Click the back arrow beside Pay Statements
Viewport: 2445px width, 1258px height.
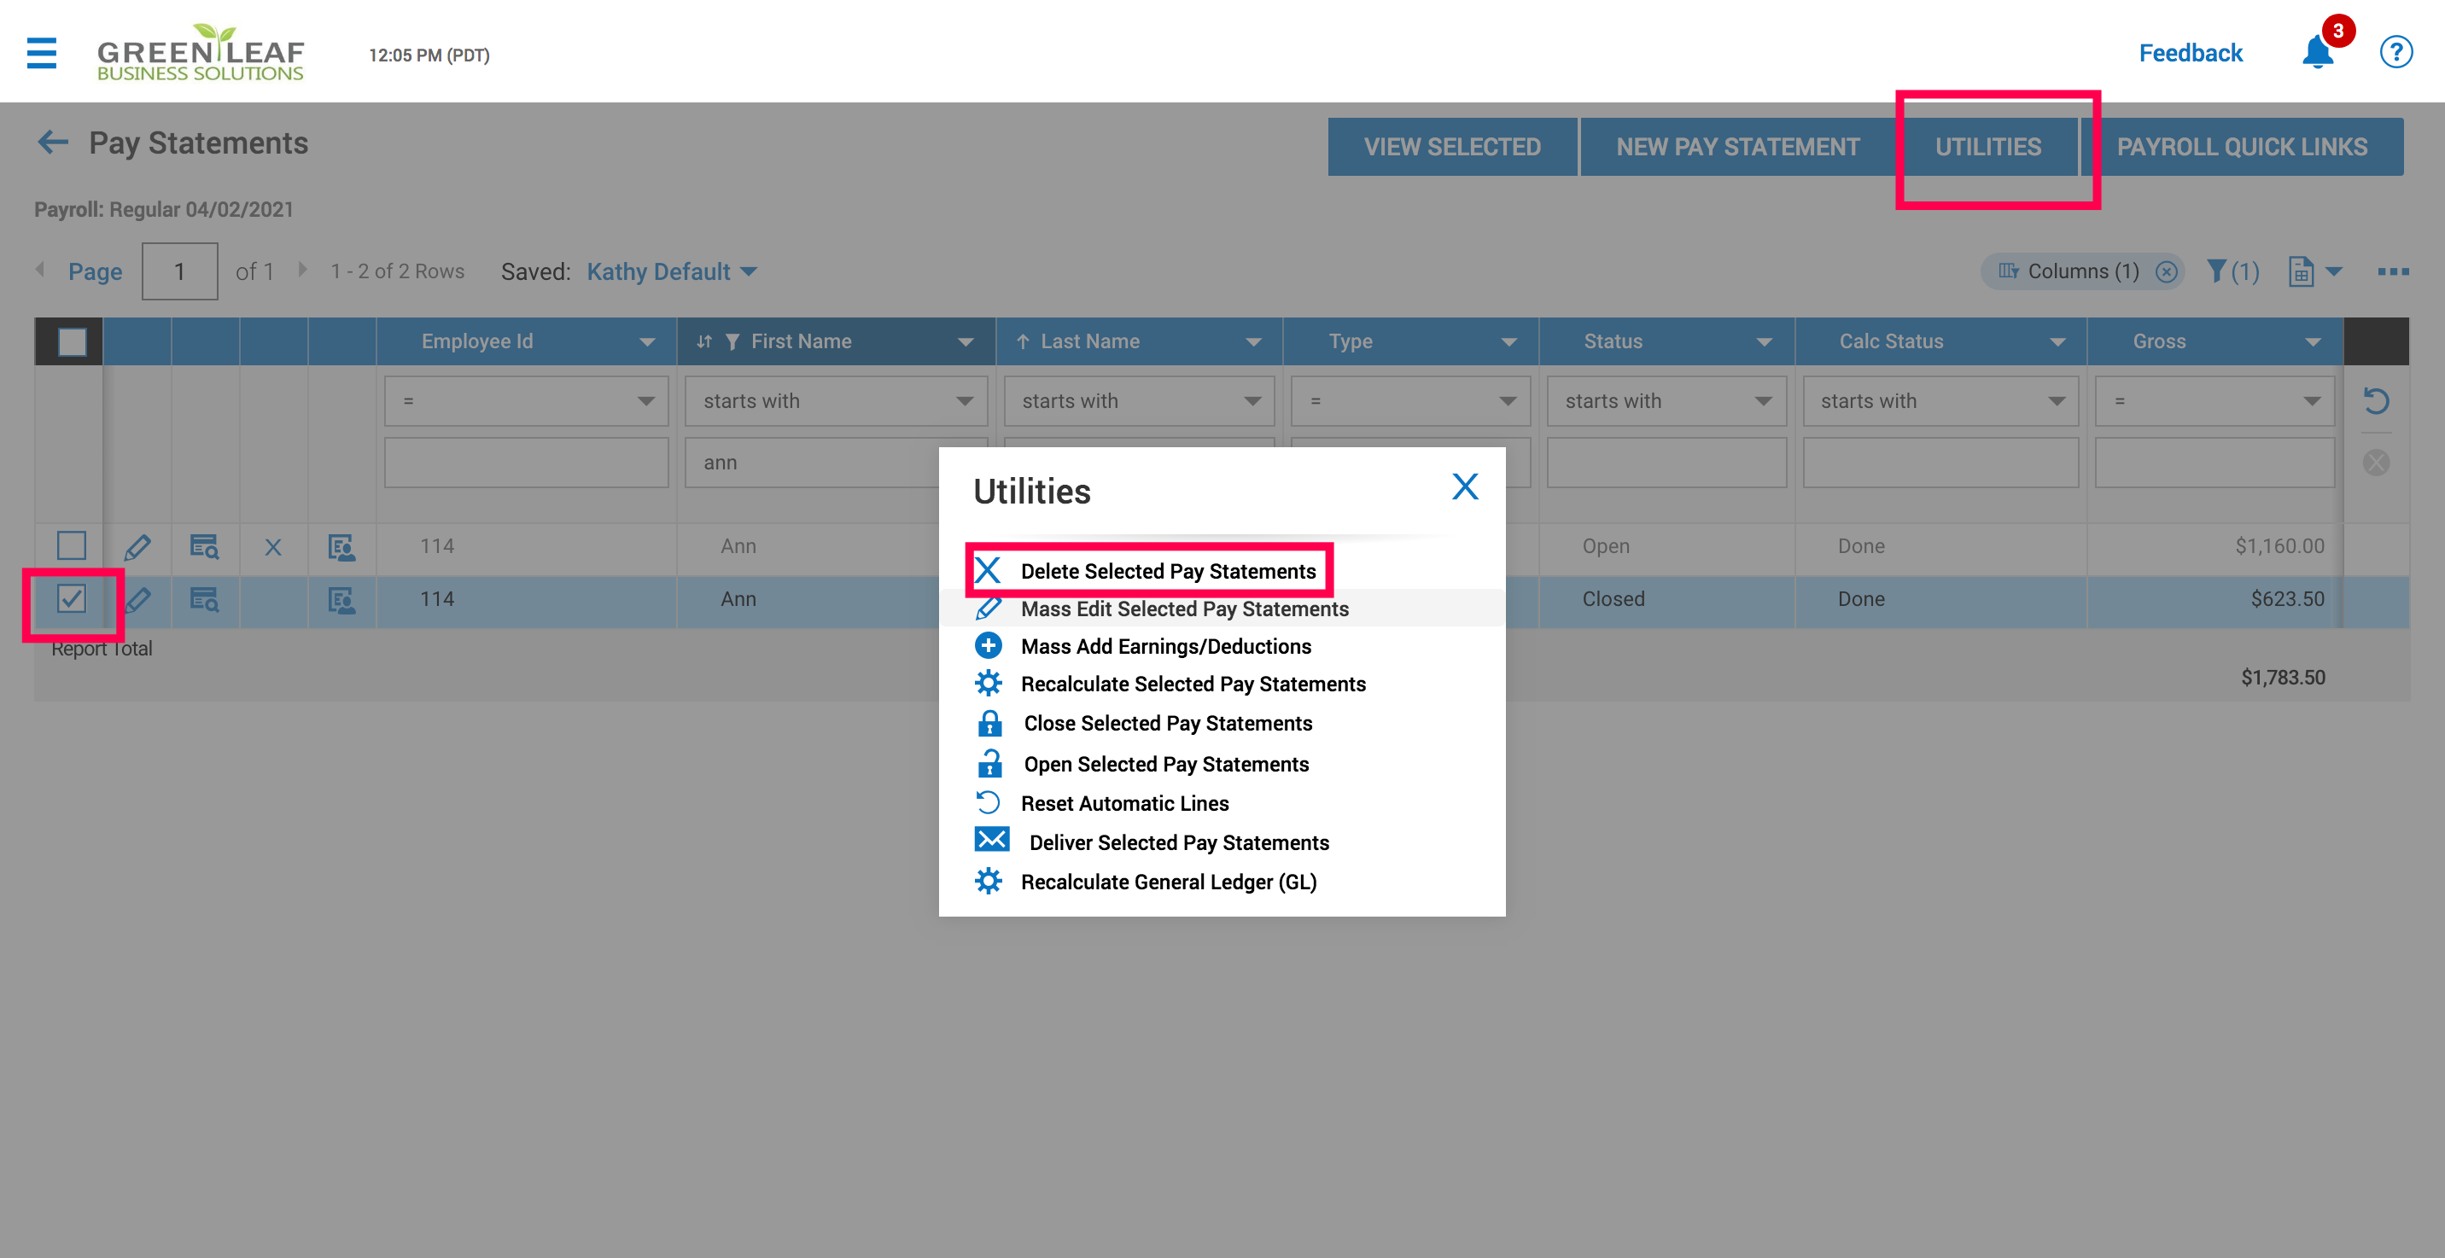pos(53,143)
